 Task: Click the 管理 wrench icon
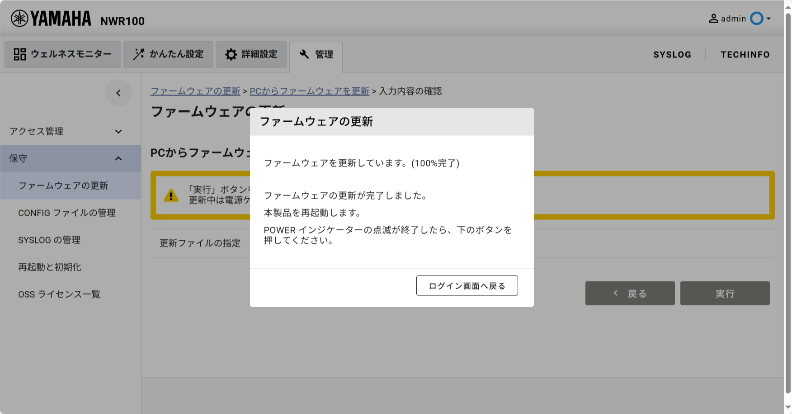pos(304,54)
